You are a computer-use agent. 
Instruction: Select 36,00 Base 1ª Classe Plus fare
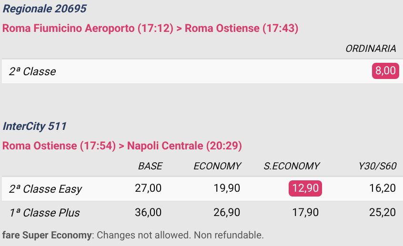148,212
